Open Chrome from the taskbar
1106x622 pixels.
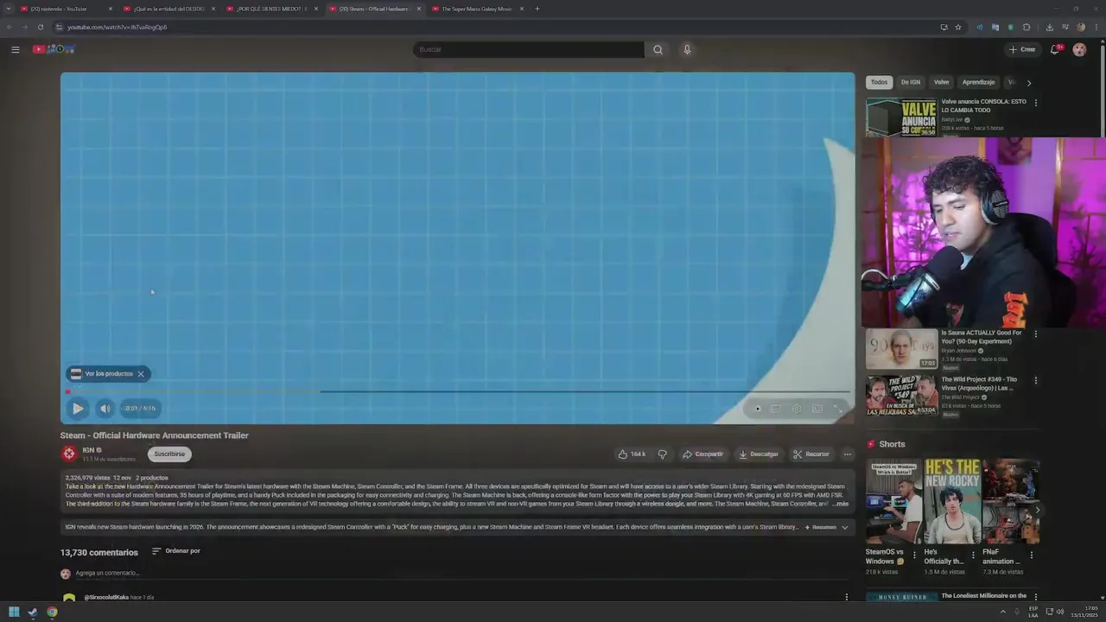52,612
